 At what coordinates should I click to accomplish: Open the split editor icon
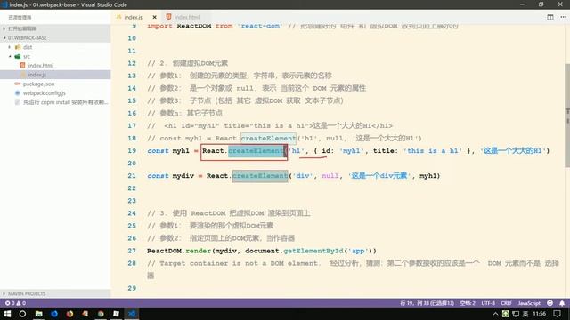tap(550, 17)
